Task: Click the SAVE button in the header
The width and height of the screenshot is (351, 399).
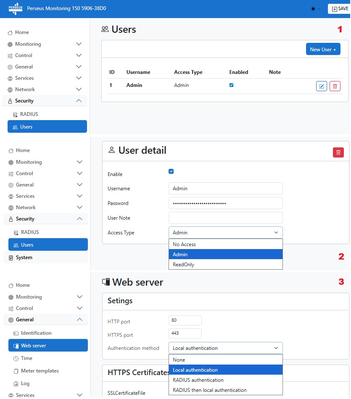Action: [340, 9]
